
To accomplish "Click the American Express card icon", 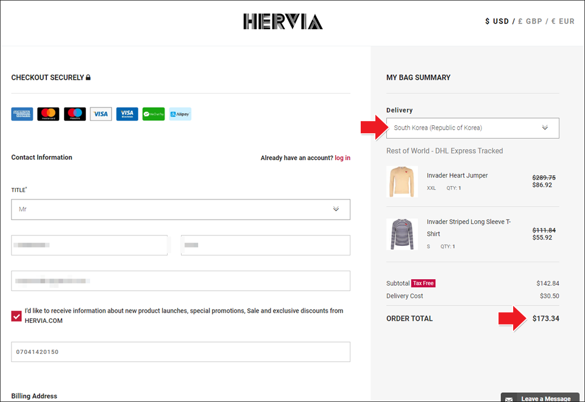I will click(22, 114).
